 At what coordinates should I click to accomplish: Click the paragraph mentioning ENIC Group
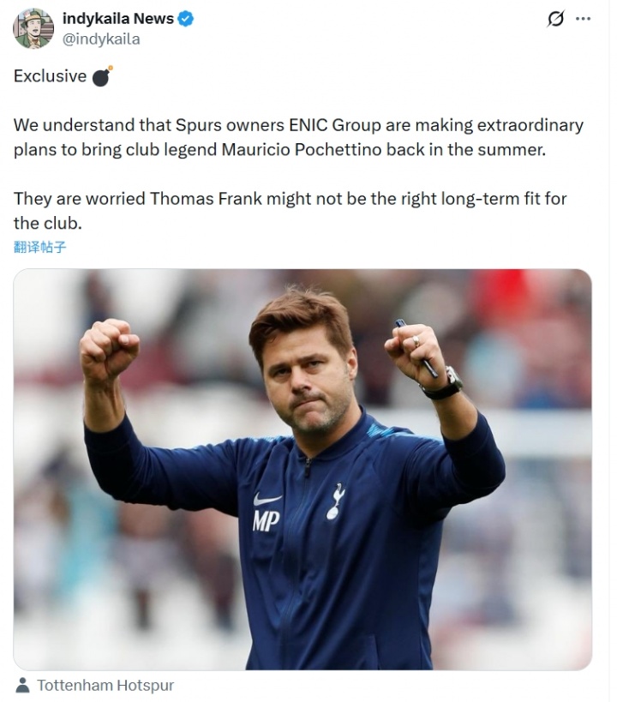(x=298, y=137)
